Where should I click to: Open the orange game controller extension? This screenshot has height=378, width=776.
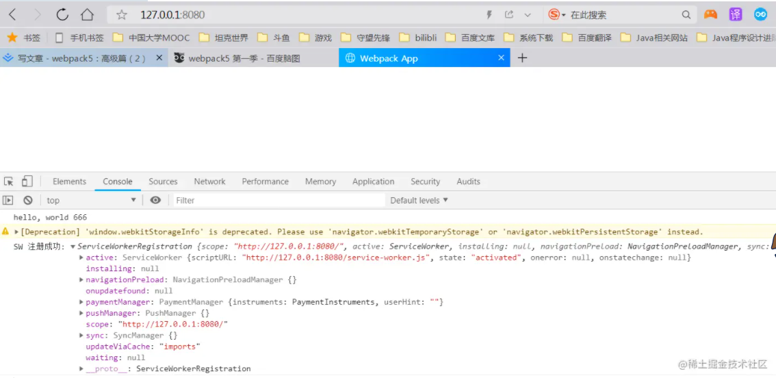click(711, 15)
